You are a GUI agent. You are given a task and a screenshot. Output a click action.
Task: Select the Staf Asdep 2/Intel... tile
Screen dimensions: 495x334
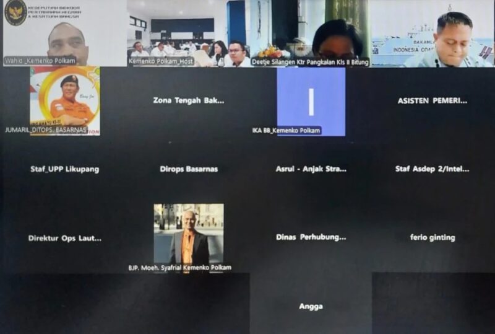click(433, 169)
